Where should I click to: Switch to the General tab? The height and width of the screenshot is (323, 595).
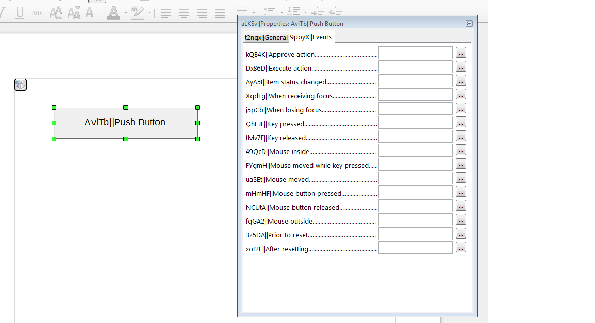pos(266,37)
